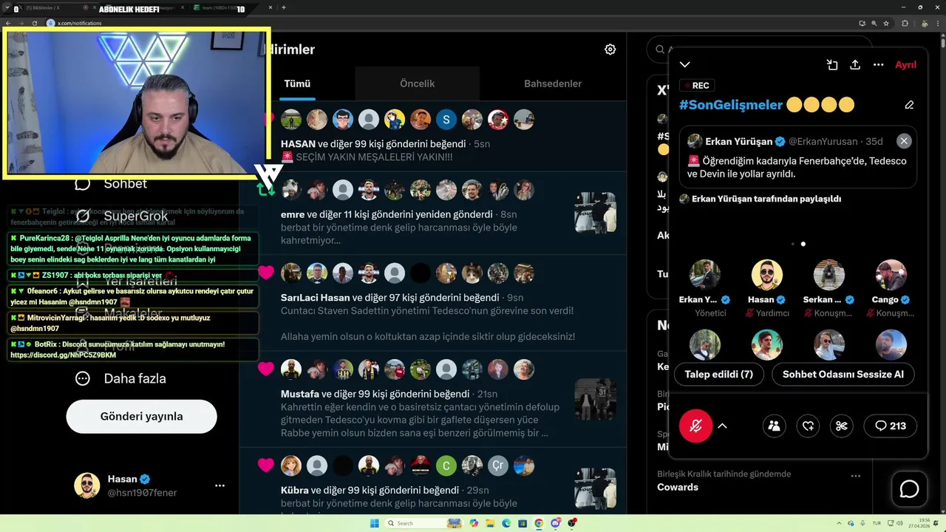Show hidden system tray icons
Image resolution: width=946 pixels, height=532 pixels.
(839, 523)
